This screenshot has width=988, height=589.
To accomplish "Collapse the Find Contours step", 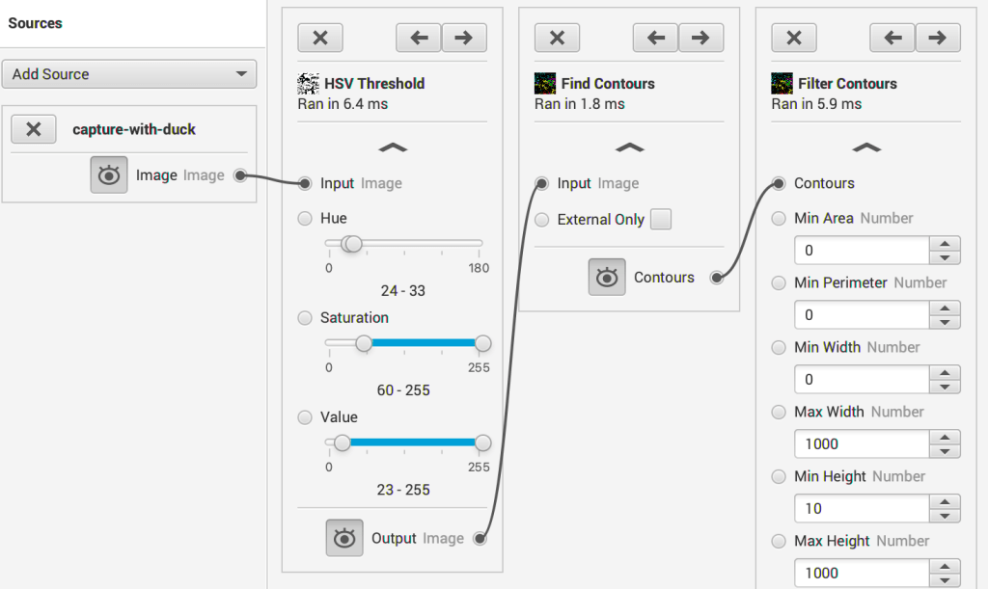I will (629, 147).
